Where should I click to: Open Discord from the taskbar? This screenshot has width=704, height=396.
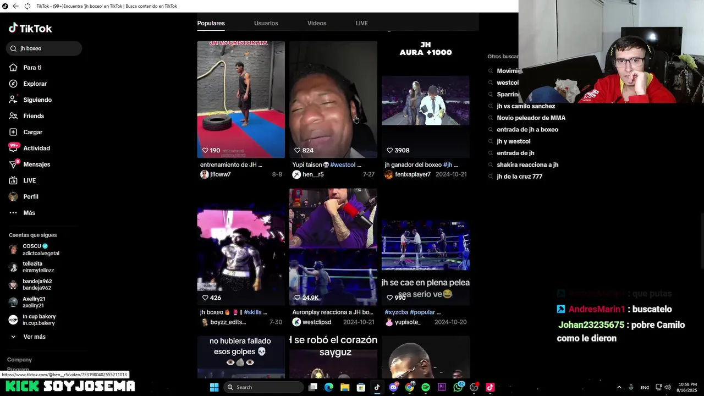pos(393,387)
